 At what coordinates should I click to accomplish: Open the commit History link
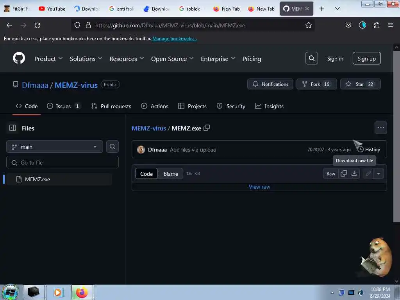[x=369, y=150]
